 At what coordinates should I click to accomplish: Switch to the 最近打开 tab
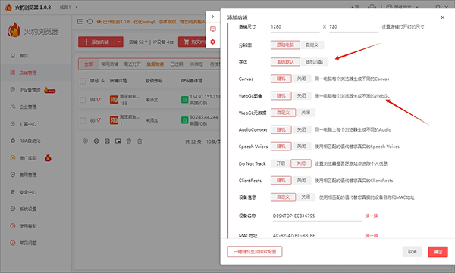[x=132, y=64]
